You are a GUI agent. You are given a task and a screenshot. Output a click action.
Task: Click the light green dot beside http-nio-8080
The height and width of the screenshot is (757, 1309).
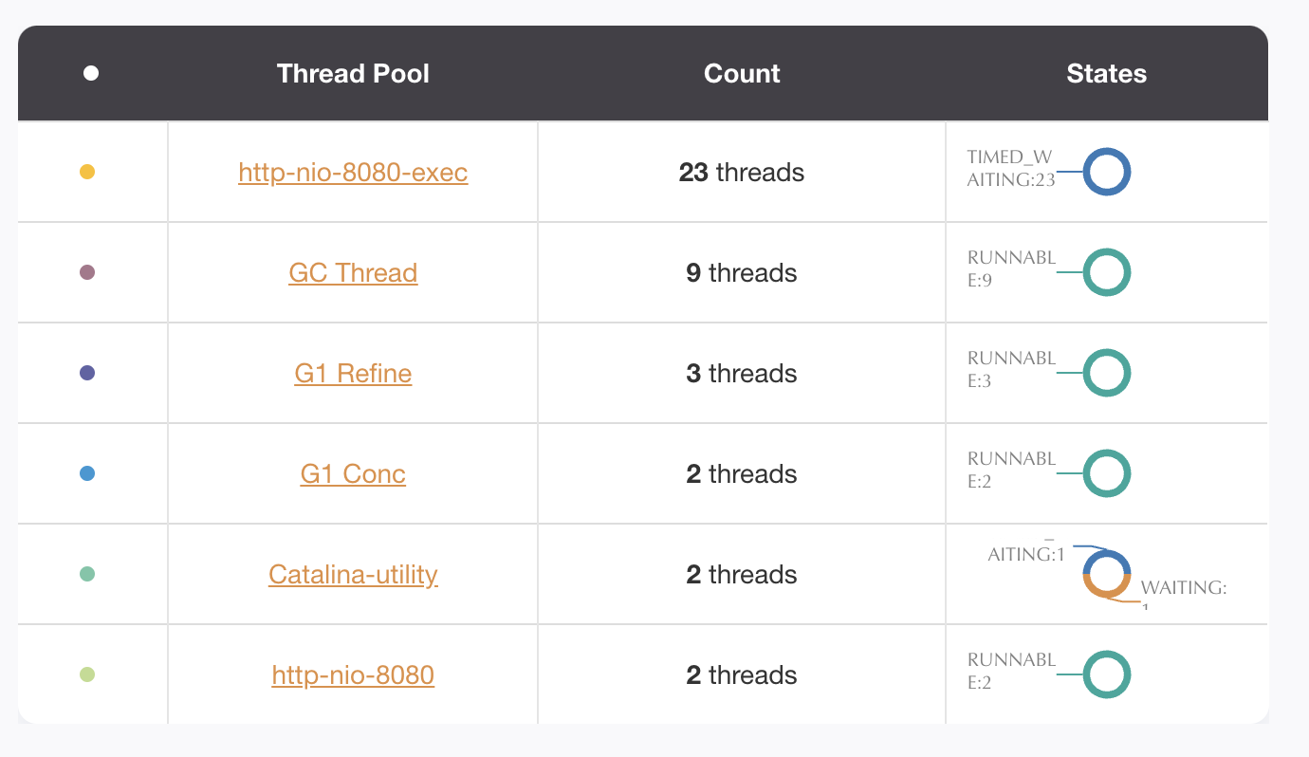pos(87,675)
